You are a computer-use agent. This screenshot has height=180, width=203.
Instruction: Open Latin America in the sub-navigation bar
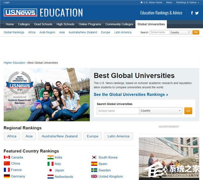(123, 32)
